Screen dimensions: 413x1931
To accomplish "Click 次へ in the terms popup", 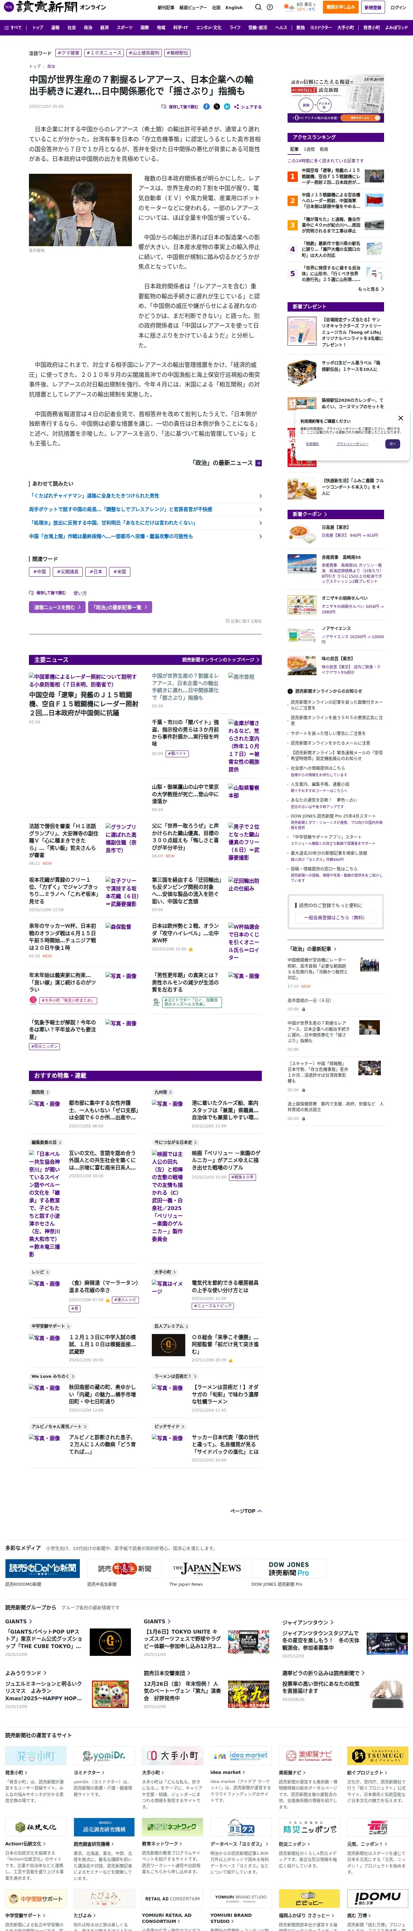I will click(392, 444).
